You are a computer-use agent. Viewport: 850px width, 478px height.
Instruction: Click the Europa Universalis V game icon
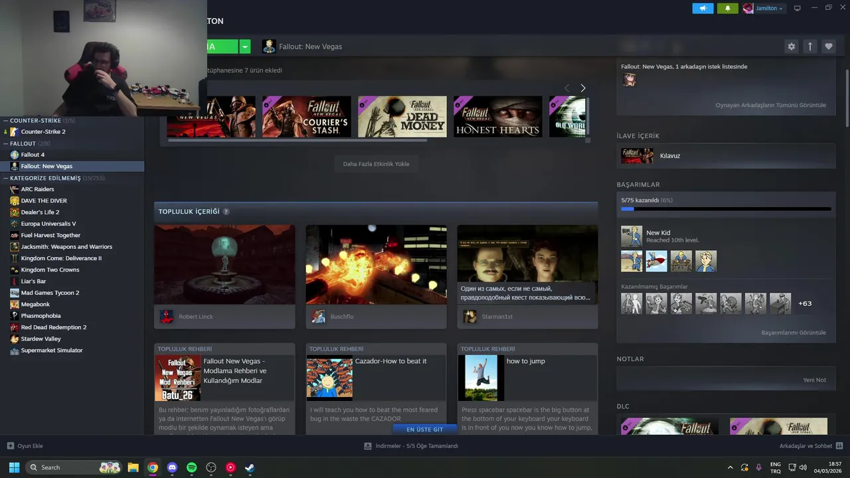point(15,224)
